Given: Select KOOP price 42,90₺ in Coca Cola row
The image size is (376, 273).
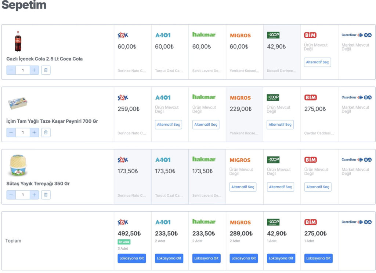Looking at the screenshot, I should (276, 47).
